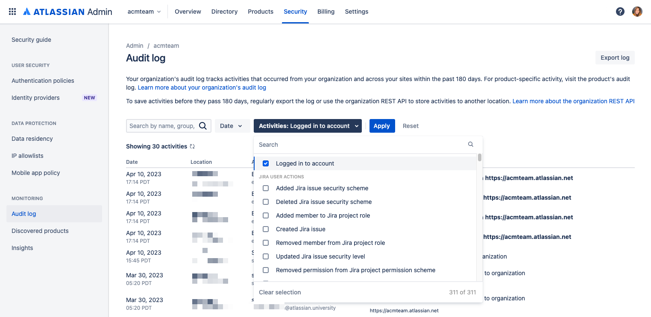This screenshot has width=651, height=317.
Task: Switch to the Billing tab
Action: [326, 12]
